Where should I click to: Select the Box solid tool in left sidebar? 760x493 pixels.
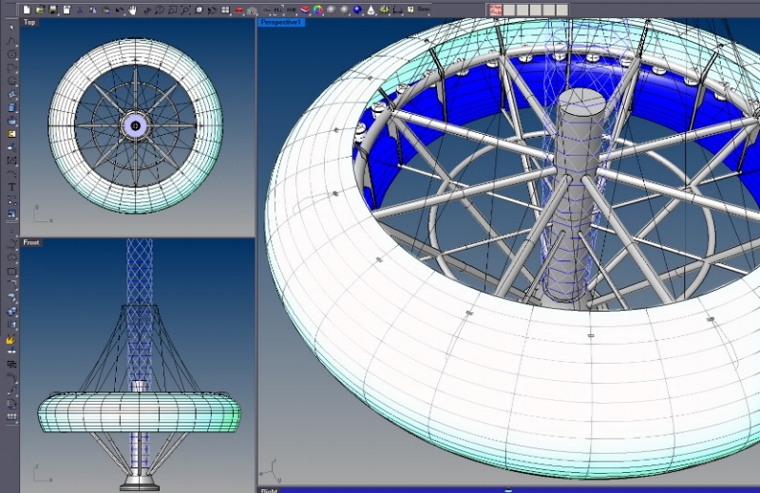tap(11, 107)
